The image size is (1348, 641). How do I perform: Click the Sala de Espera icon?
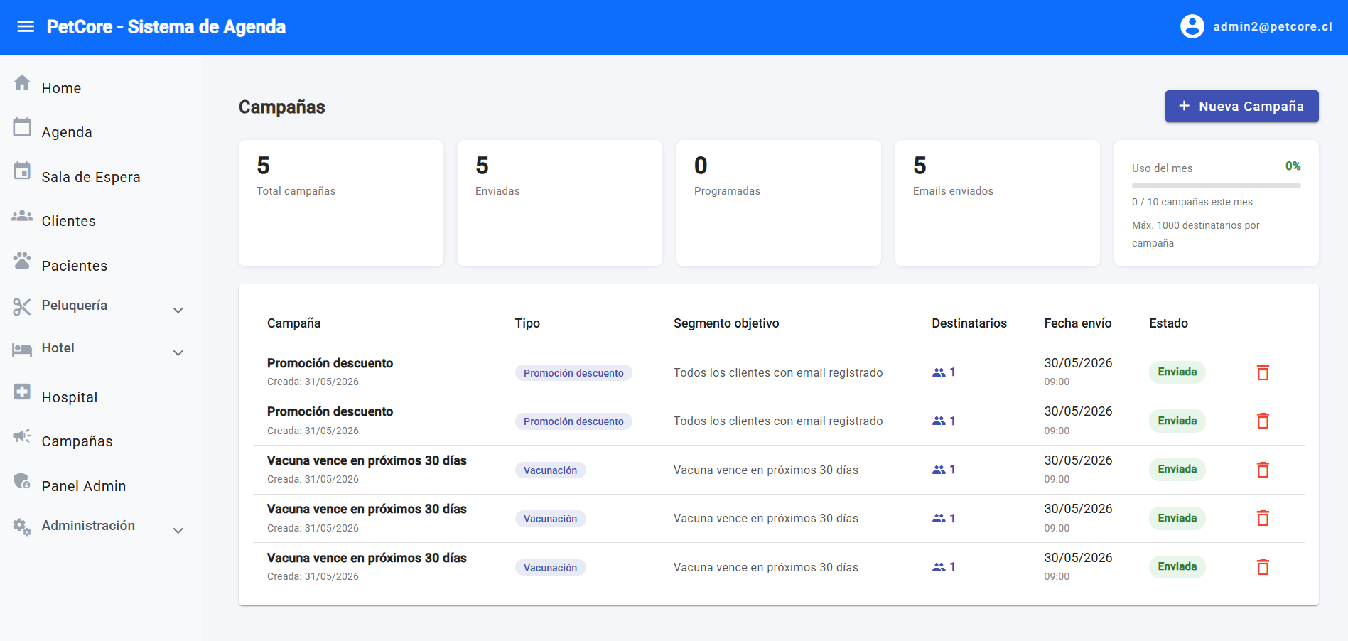pos(22,171)
